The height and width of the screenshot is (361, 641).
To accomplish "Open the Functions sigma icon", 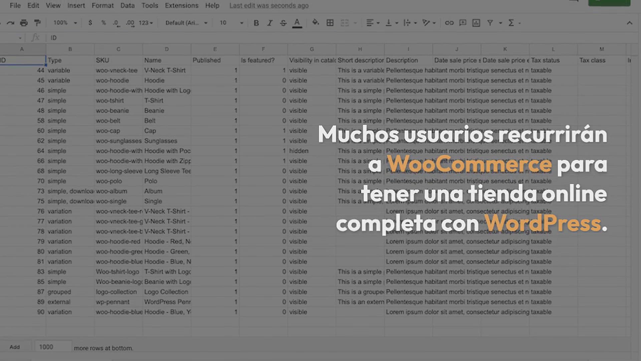I will coord(511,23).
